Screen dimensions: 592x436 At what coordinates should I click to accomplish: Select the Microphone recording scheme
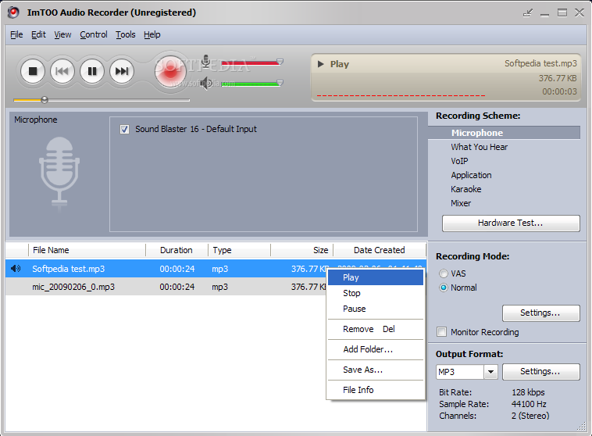pos(504,133)
